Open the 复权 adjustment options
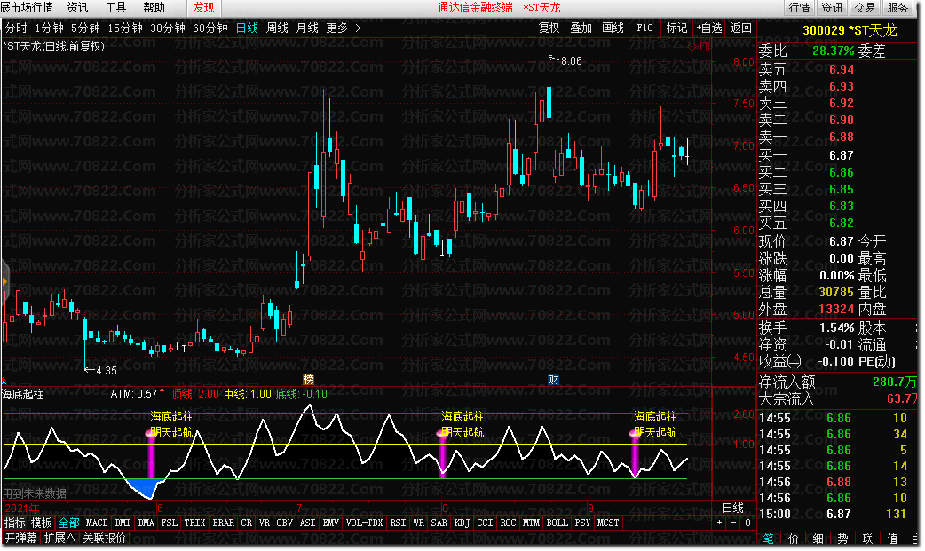Screen dimensions: 925x551 pyautogui.click(x=549, y=28)
